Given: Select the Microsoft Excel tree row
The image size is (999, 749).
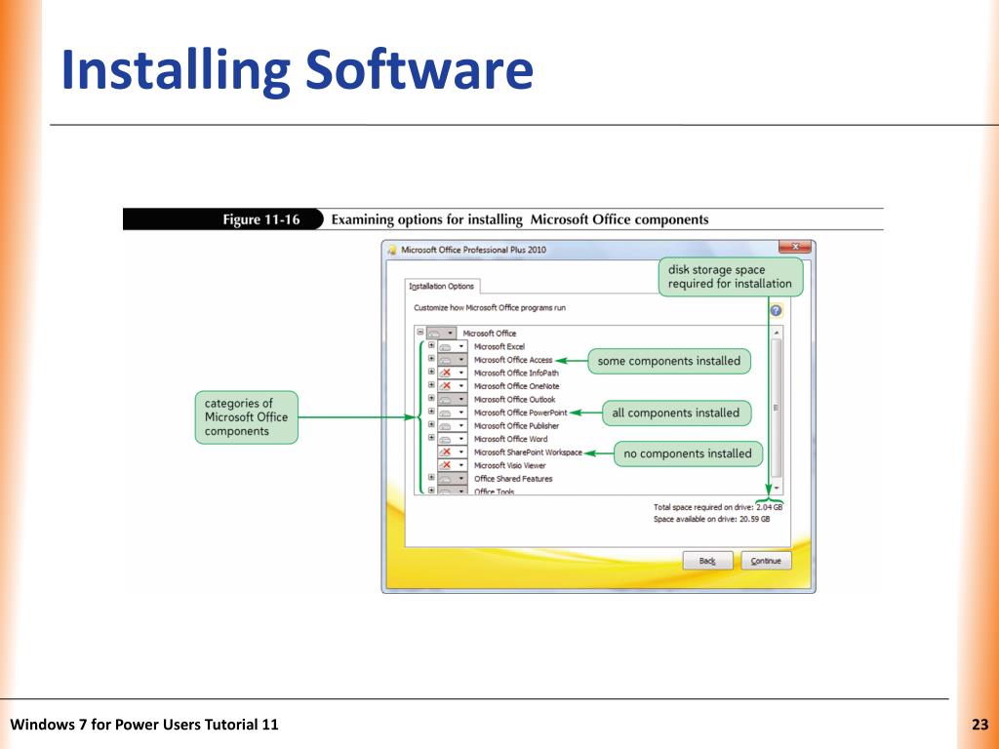Looking at the screenshot, I should pyautogui.click(x=499, y=346).
